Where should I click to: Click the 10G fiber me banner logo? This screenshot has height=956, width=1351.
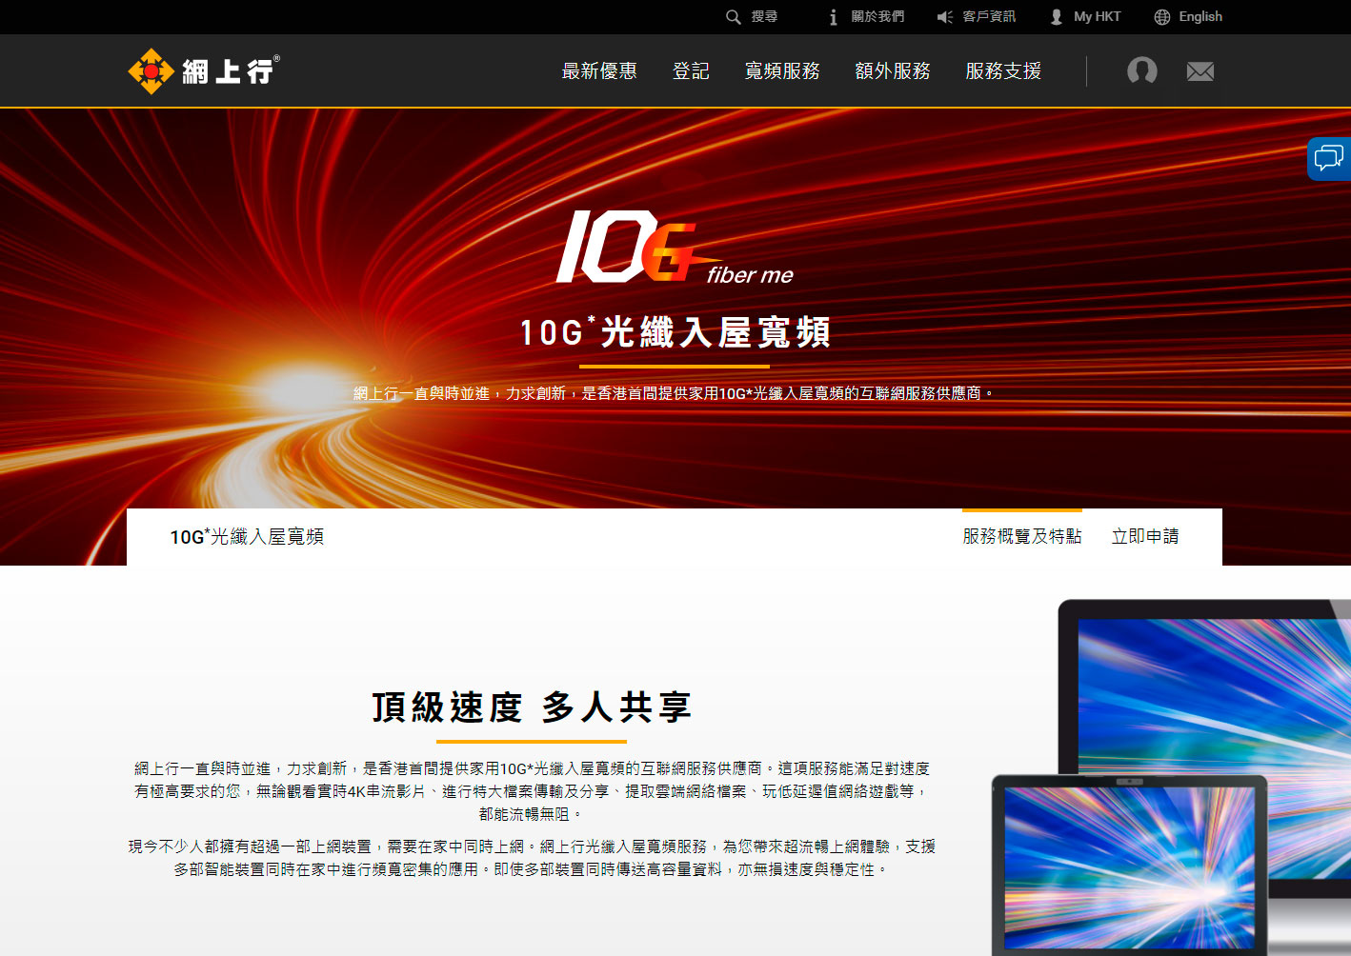click(675, 247)
